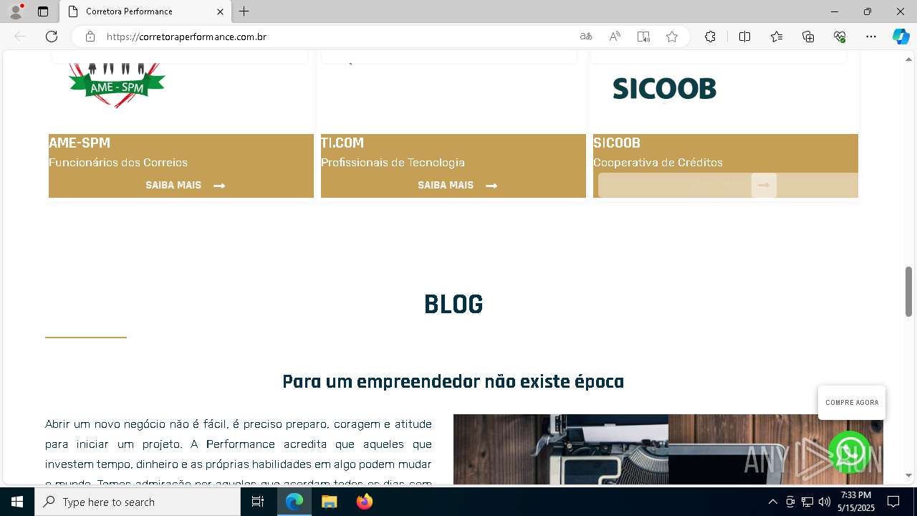
Task: Close the Corretora Performance tab
Action: (221, 11)
